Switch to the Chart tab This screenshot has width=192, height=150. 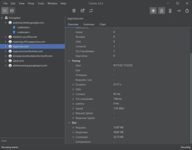click(x=103, y=24)
